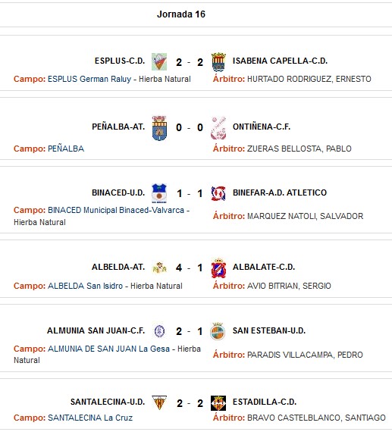This screenshot has height=432, width=392.
Task: Open the ESPLUS German Raluy field link
Action: [89, 79]
